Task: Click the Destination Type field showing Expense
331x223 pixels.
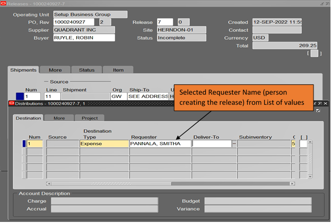Action: [104, 144]
